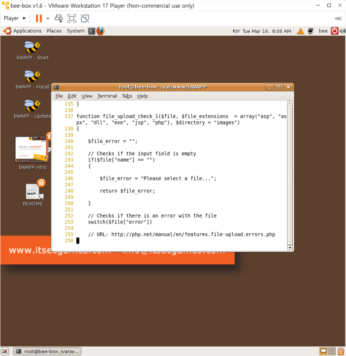
Task: Close the terminal window
Action: pos(288,87)
